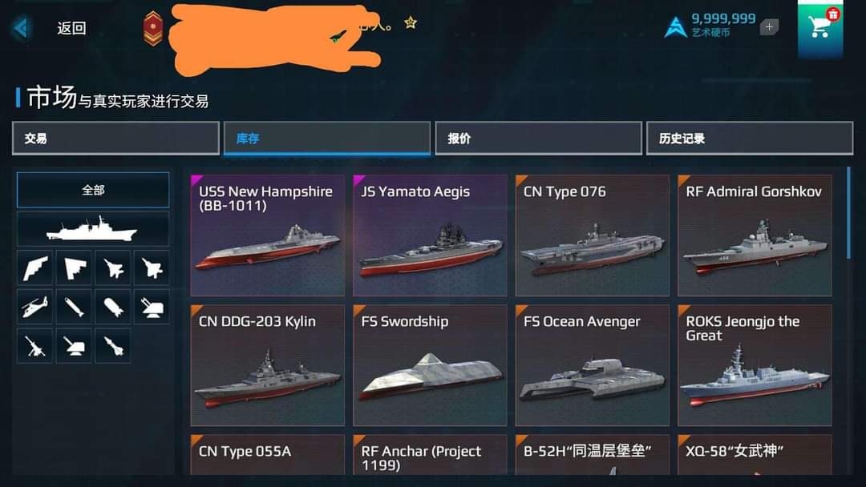Screen dimensions: 866x487
Task: Select the bomb filter icon
Action: point(113,307)
